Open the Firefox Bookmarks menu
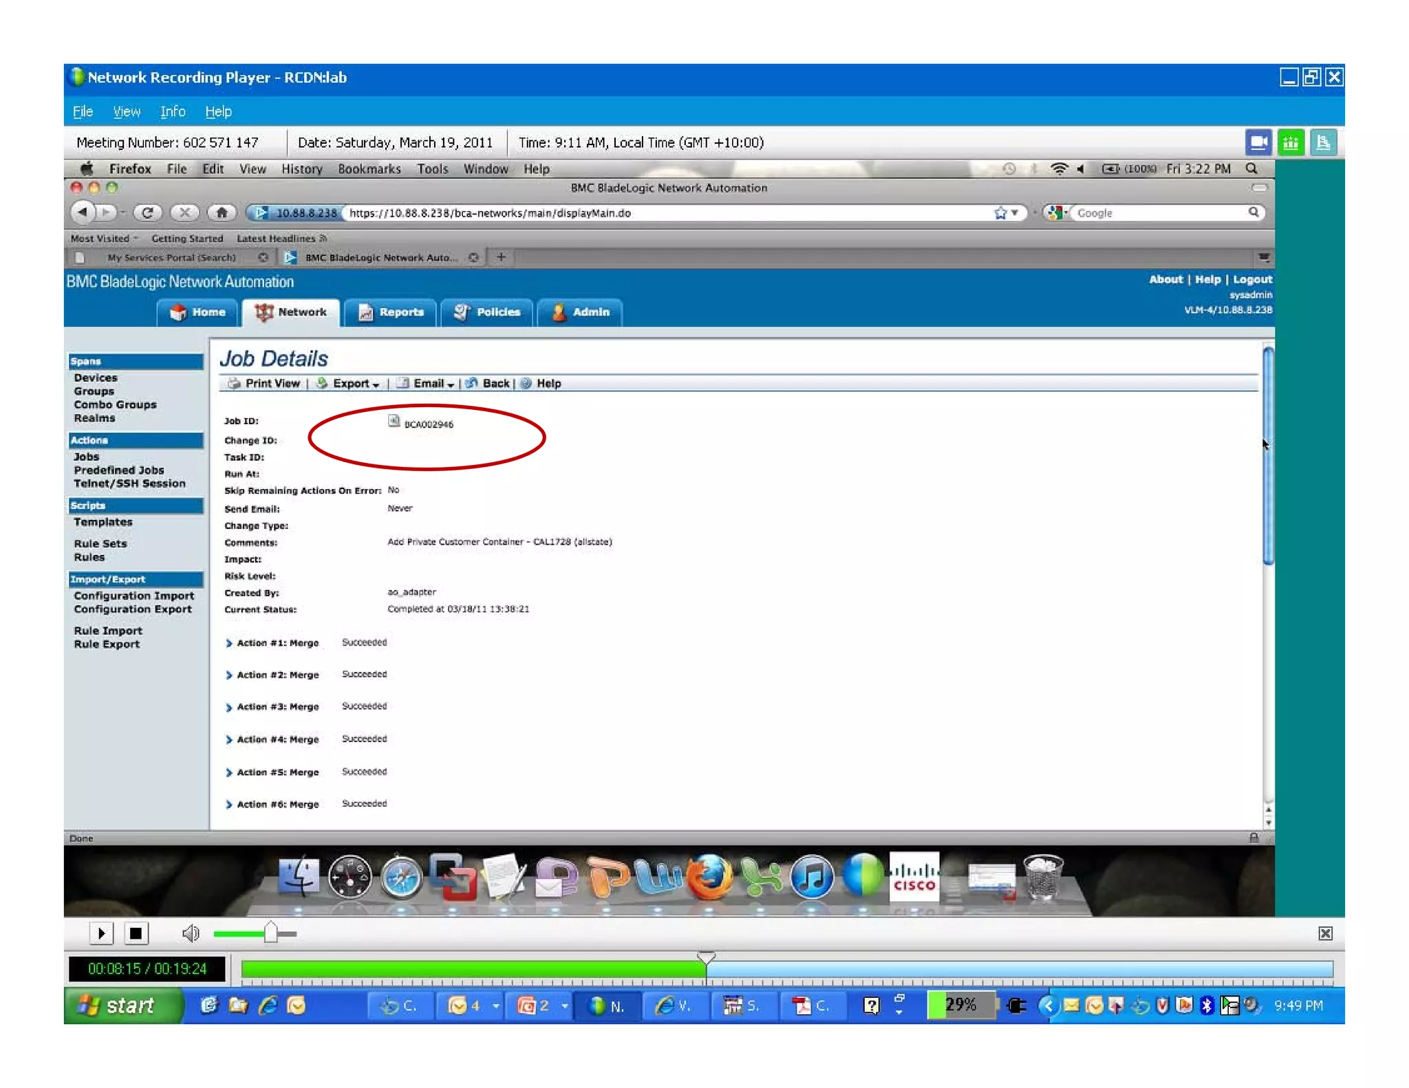Image resolution: width=1409 pixels, height=1088 pixels. coord(369,169)
